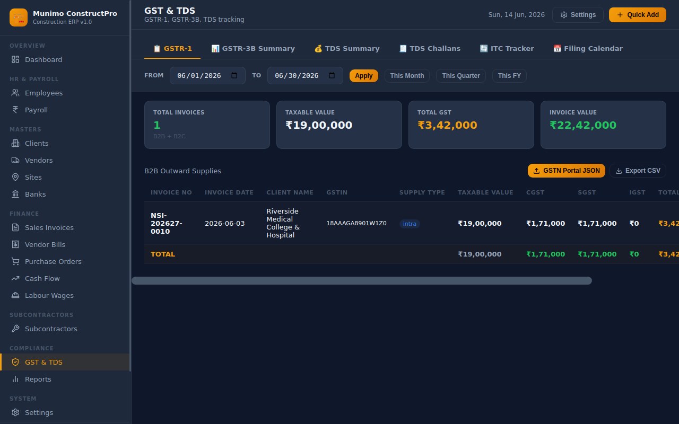Click the Reports bar chart icon
The width and height of the screenshot is (679, 424).
15,379
